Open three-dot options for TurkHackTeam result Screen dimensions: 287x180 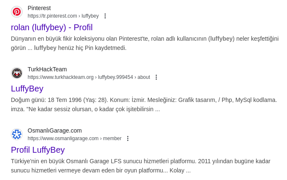(x=156, y=77)
